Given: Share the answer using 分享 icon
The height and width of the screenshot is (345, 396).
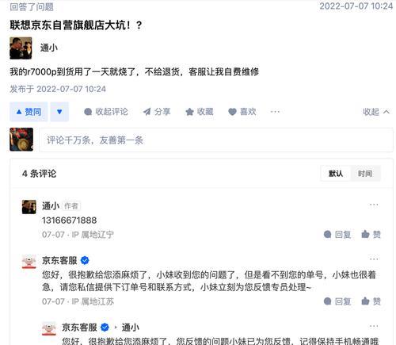Looking at the screenshot, I should (157, 112).
